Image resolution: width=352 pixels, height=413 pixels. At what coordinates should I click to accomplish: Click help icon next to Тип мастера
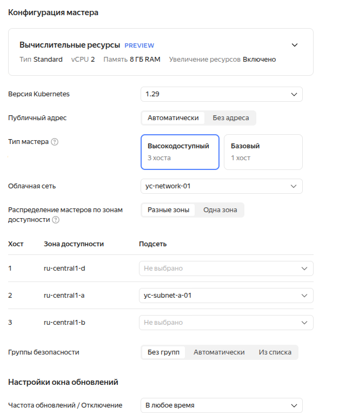(x=55, y=142)
